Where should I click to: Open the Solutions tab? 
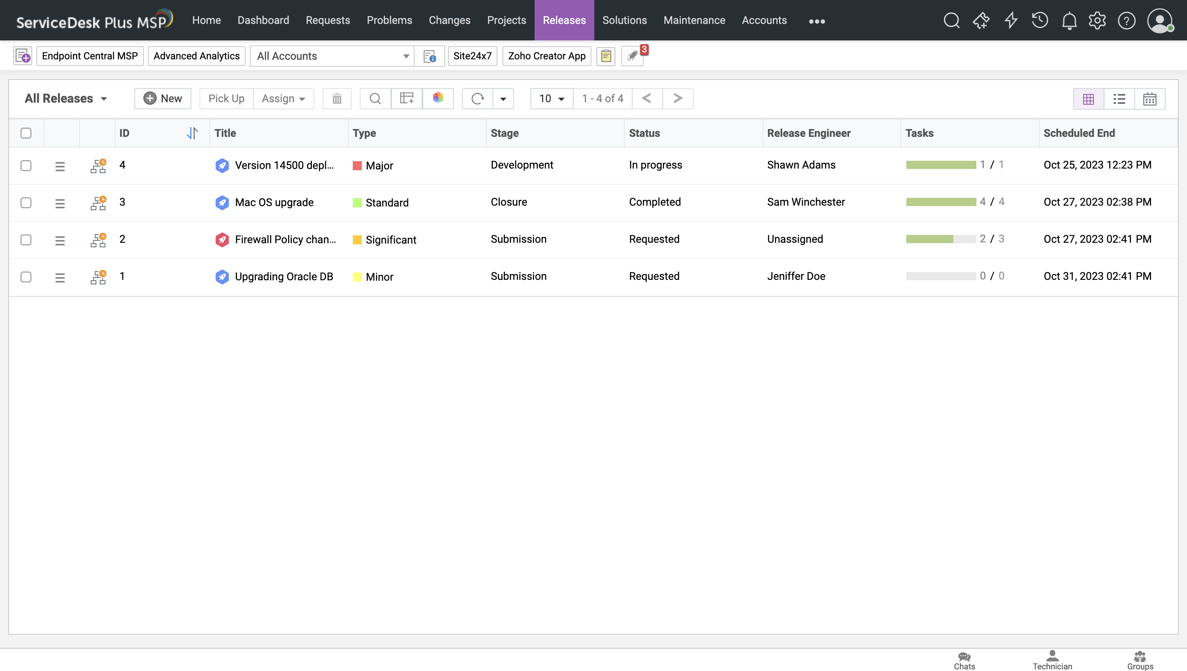tap(624, 20)
